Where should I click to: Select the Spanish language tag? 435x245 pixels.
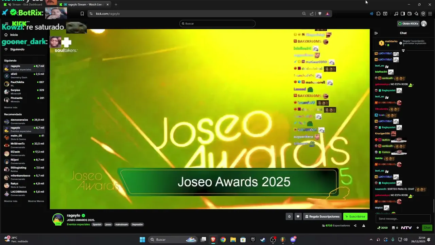pos(97,225)
